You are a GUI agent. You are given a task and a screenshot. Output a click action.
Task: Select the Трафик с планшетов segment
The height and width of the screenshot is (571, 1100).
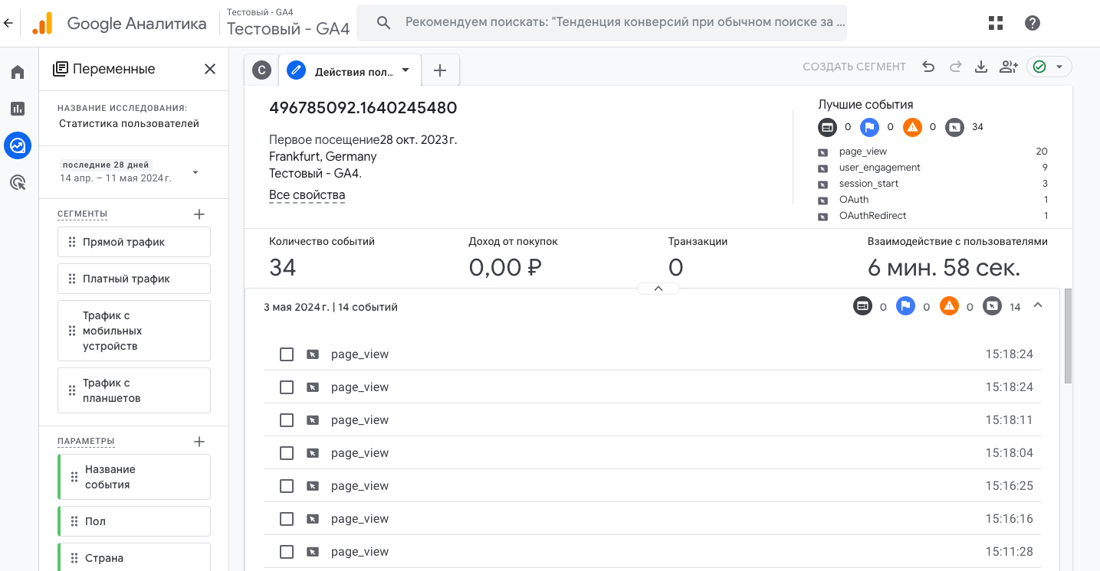click(134, 390)
